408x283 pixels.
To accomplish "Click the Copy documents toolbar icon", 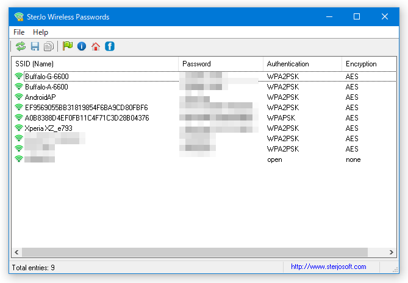I will pyautogui.click(x=49, y=46).
